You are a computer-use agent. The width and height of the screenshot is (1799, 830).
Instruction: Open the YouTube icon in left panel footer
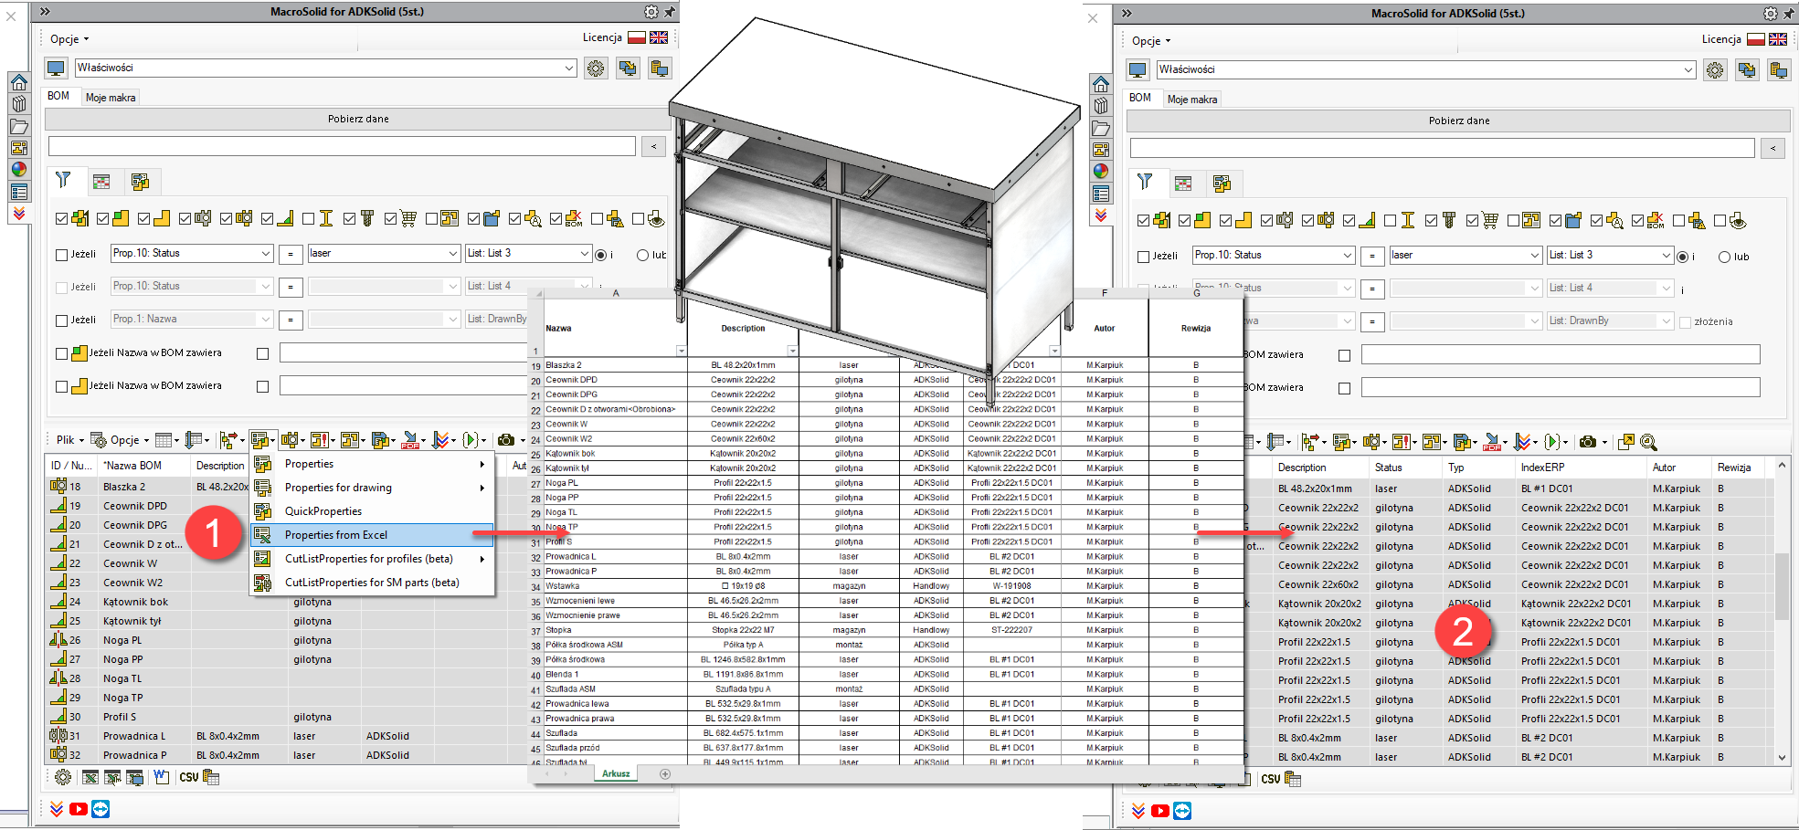click(79, 809)
